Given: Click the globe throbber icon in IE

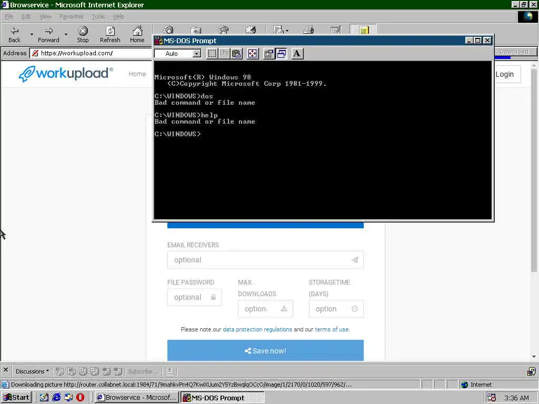Looking at the screenshot, I should coord(527,16).
